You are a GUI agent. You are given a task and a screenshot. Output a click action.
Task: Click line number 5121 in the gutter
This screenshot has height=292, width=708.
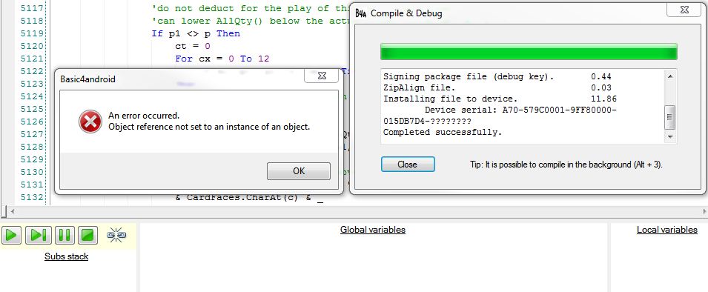click(x=32, y=59)
